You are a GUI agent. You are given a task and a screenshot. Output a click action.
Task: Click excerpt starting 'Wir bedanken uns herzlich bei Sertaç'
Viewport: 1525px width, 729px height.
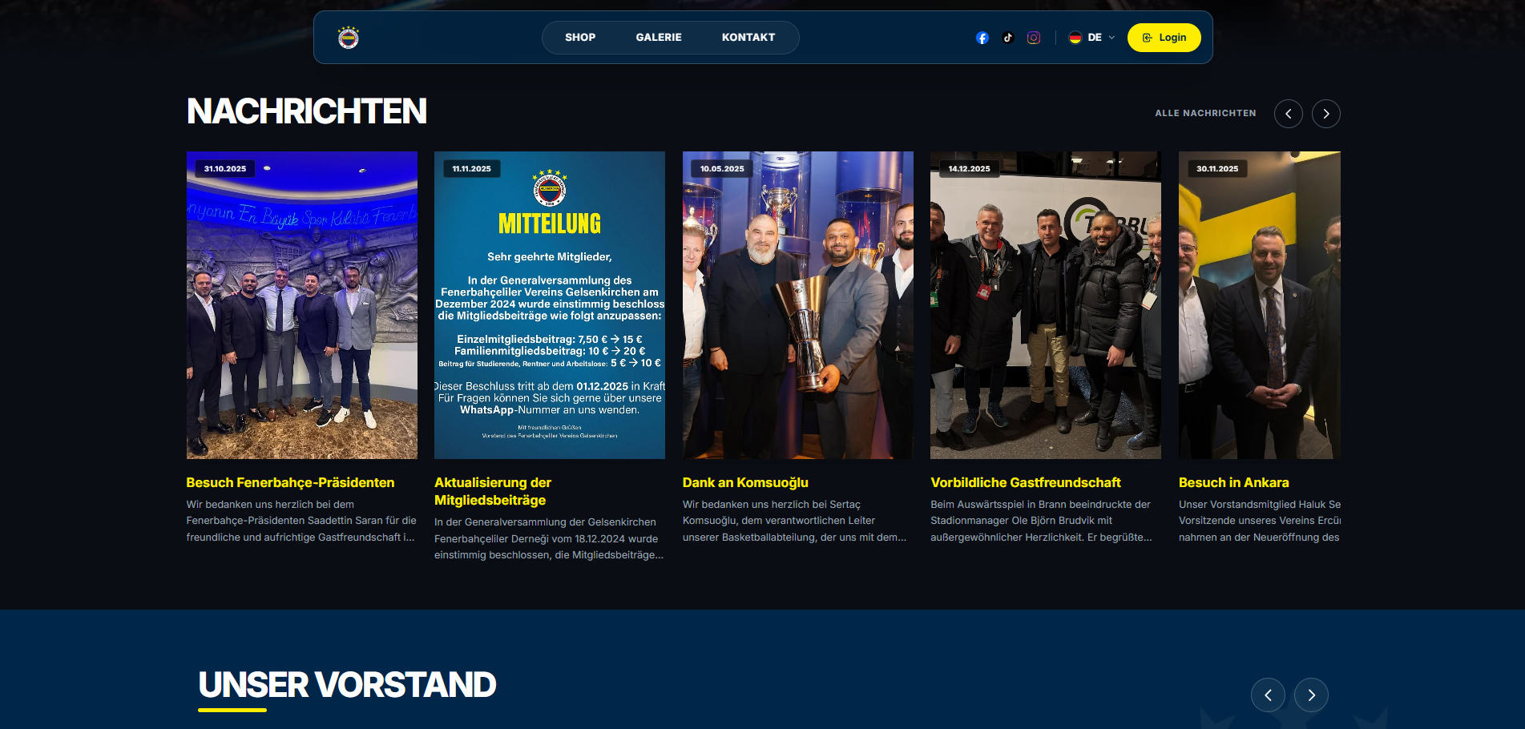coord(796,521)
